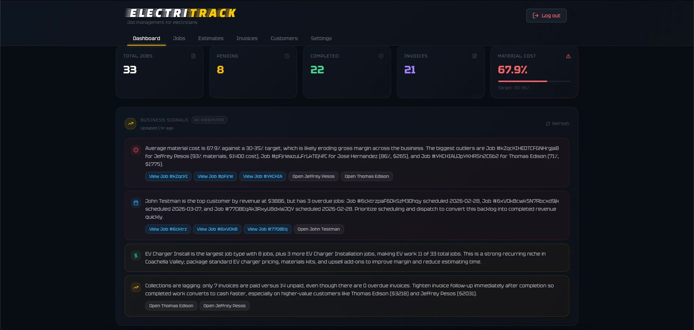The width and height of the screenshot is (694, 330).
Task: Open the Settings tab
Action: click(x=321, y=38)
